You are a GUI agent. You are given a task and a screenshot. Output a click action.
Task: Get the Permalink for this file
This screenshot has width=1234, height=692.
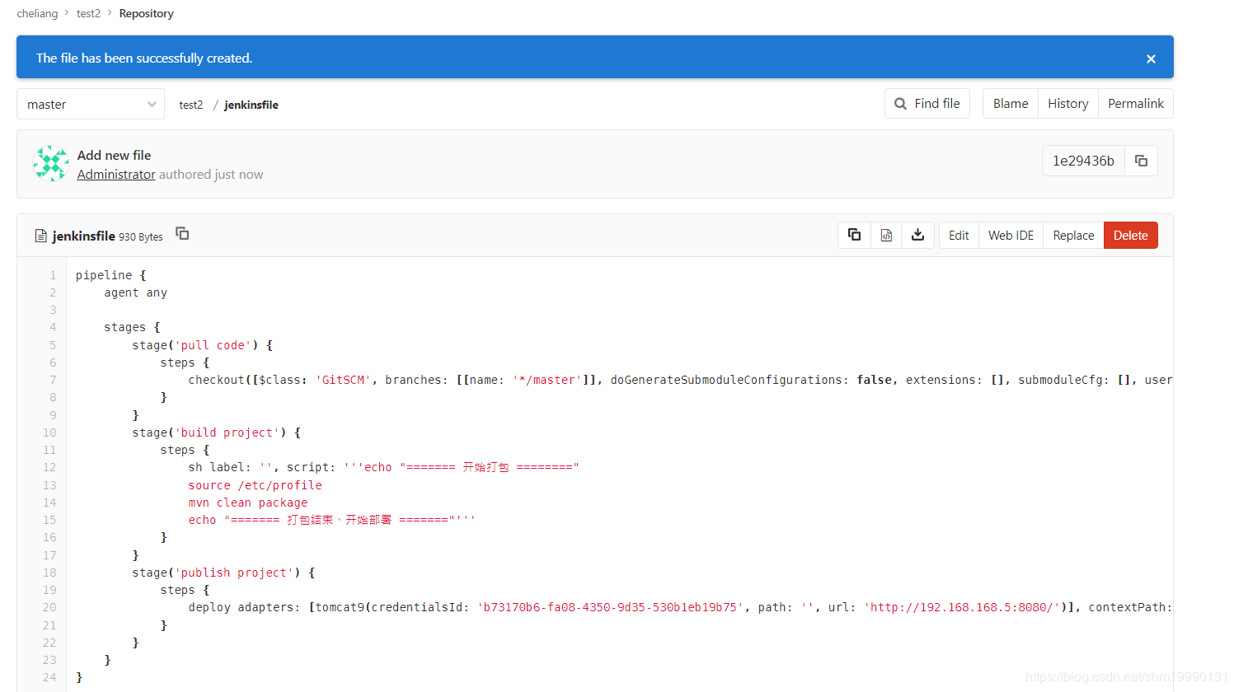click(1135, 104)
